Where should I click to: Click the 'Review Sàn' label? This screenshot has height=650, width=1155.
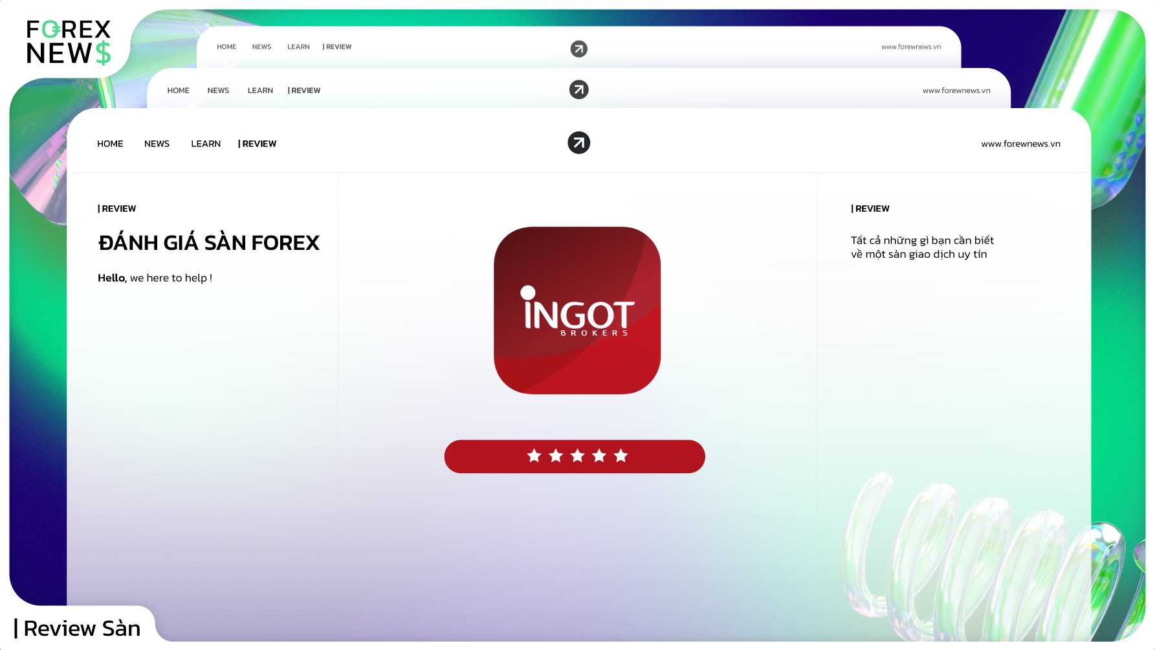coord(77,628)
